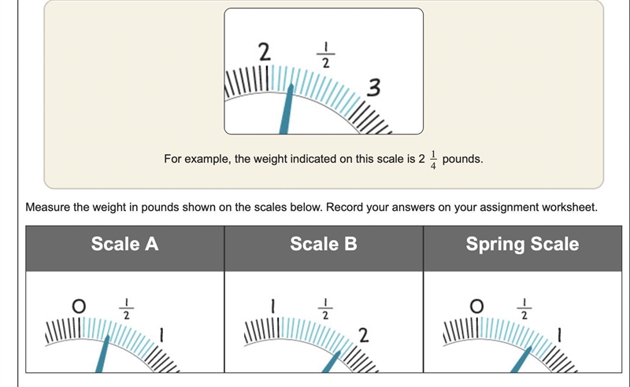The image size is (630, 387).
Task: Click the 1 label on Scale B
Action: 273,307
